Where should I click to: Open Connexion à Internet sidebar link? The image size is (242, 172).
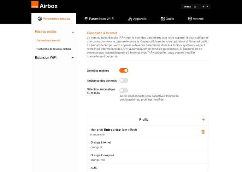(x=48, y=40)
